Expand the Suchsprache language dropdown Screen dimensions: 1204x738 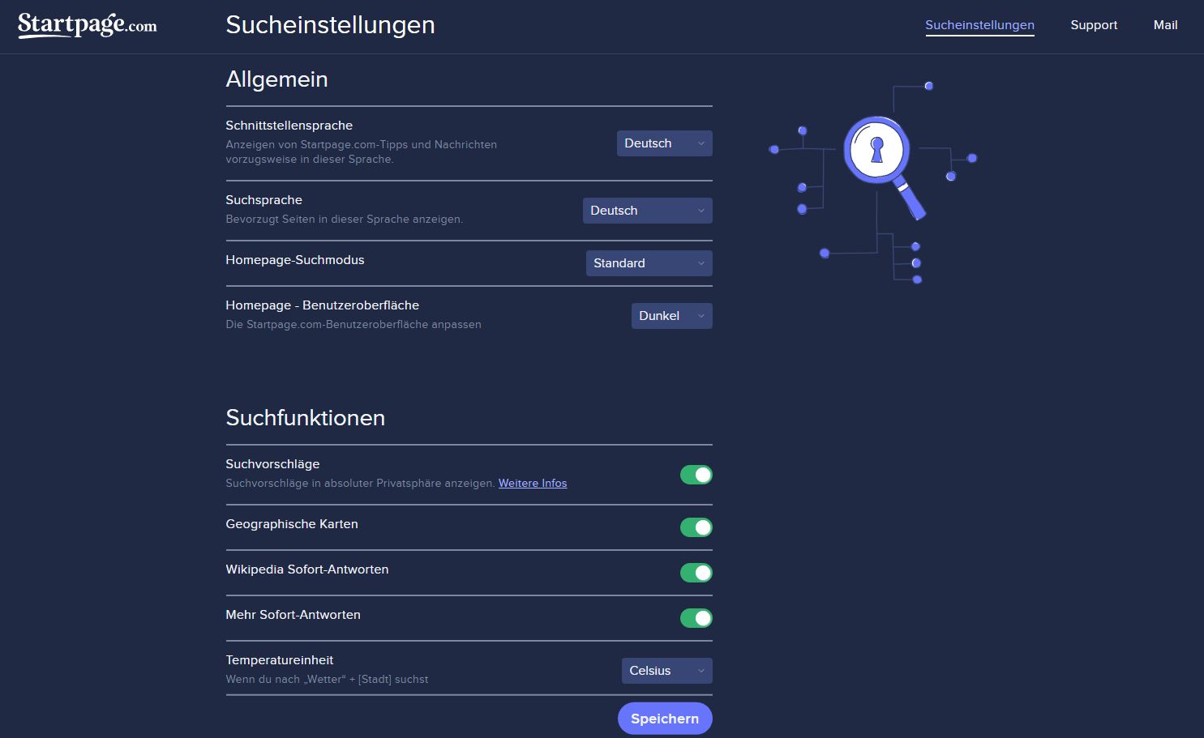pyautogui.click(x=641, y=211)
